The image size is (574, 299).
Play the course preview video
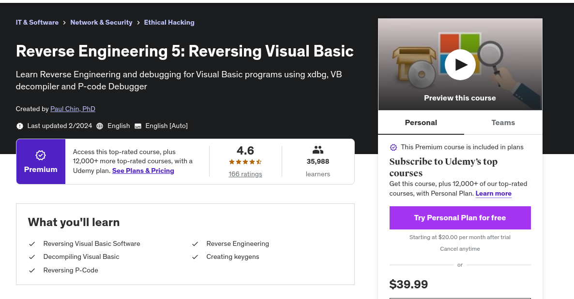(x=460, y=65)
